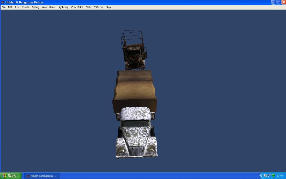The width and height of the screenshot is (286, 179).
Task: Click the wireless network connection monitor tray icon
Action: tap(269, 176)
